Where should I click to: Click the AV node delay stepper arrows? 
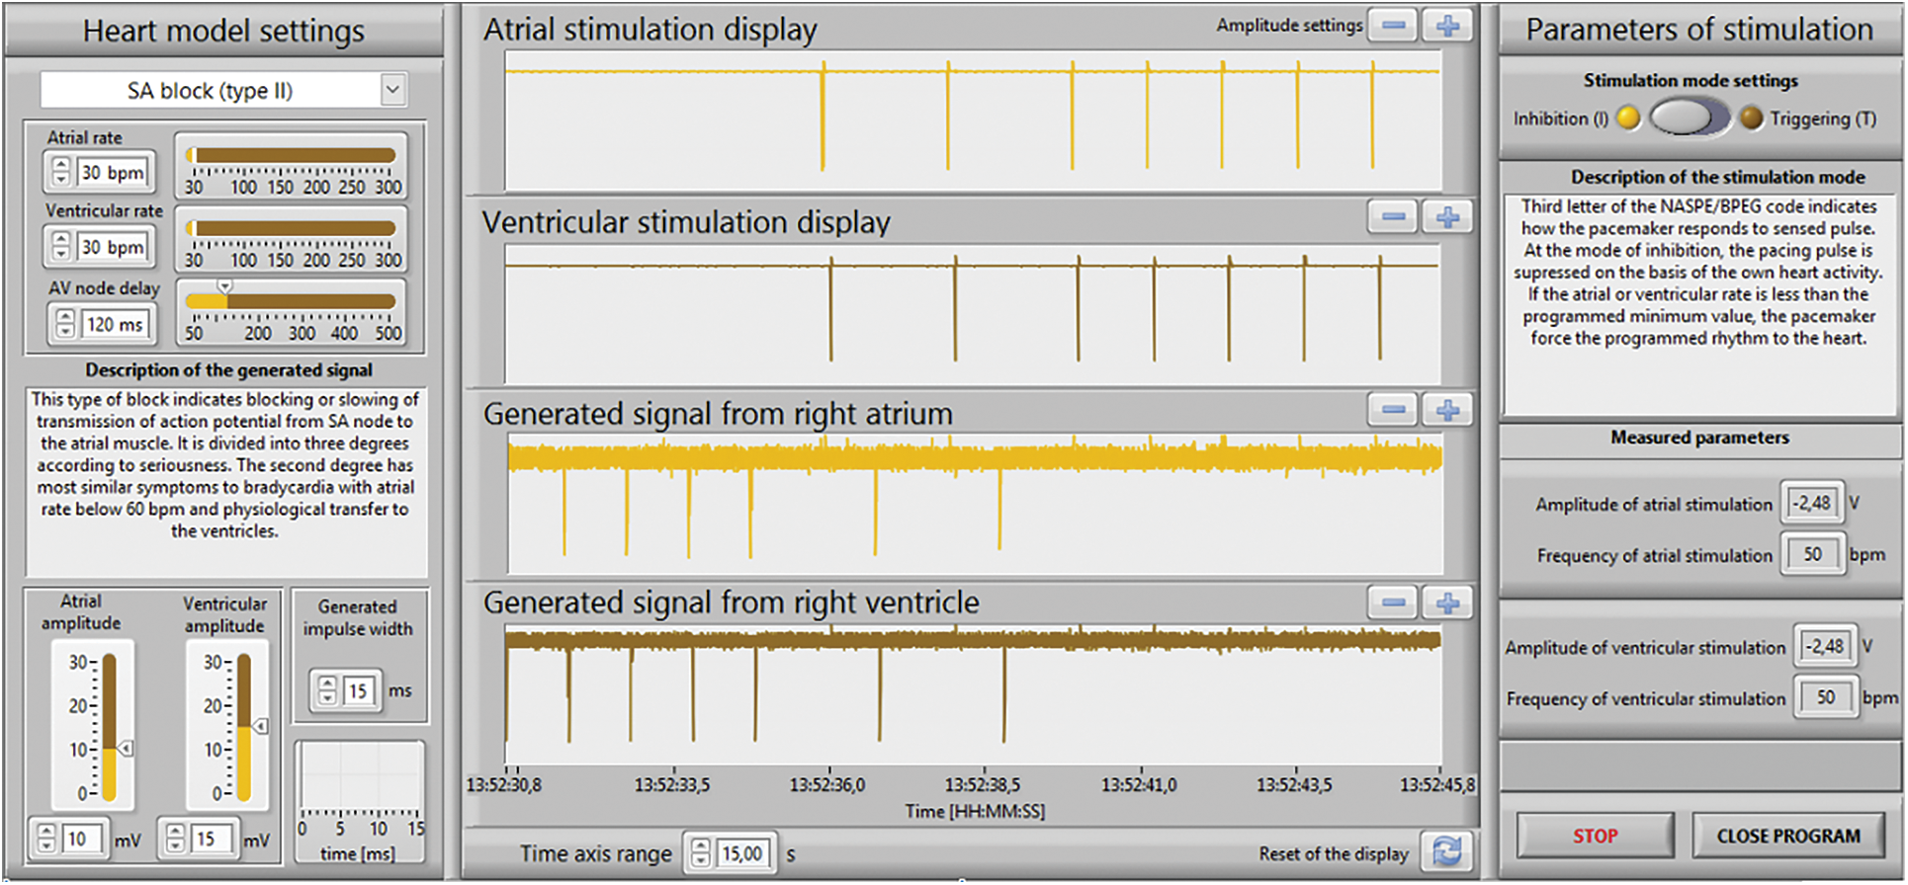[65, 323]
